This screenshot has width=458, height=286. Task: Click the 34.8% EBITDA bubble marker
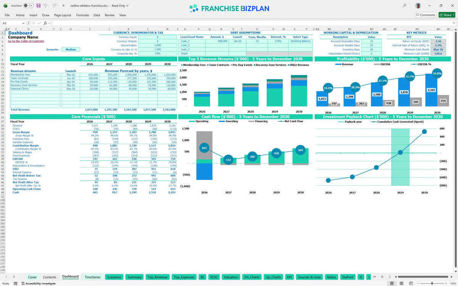(437, 73)
